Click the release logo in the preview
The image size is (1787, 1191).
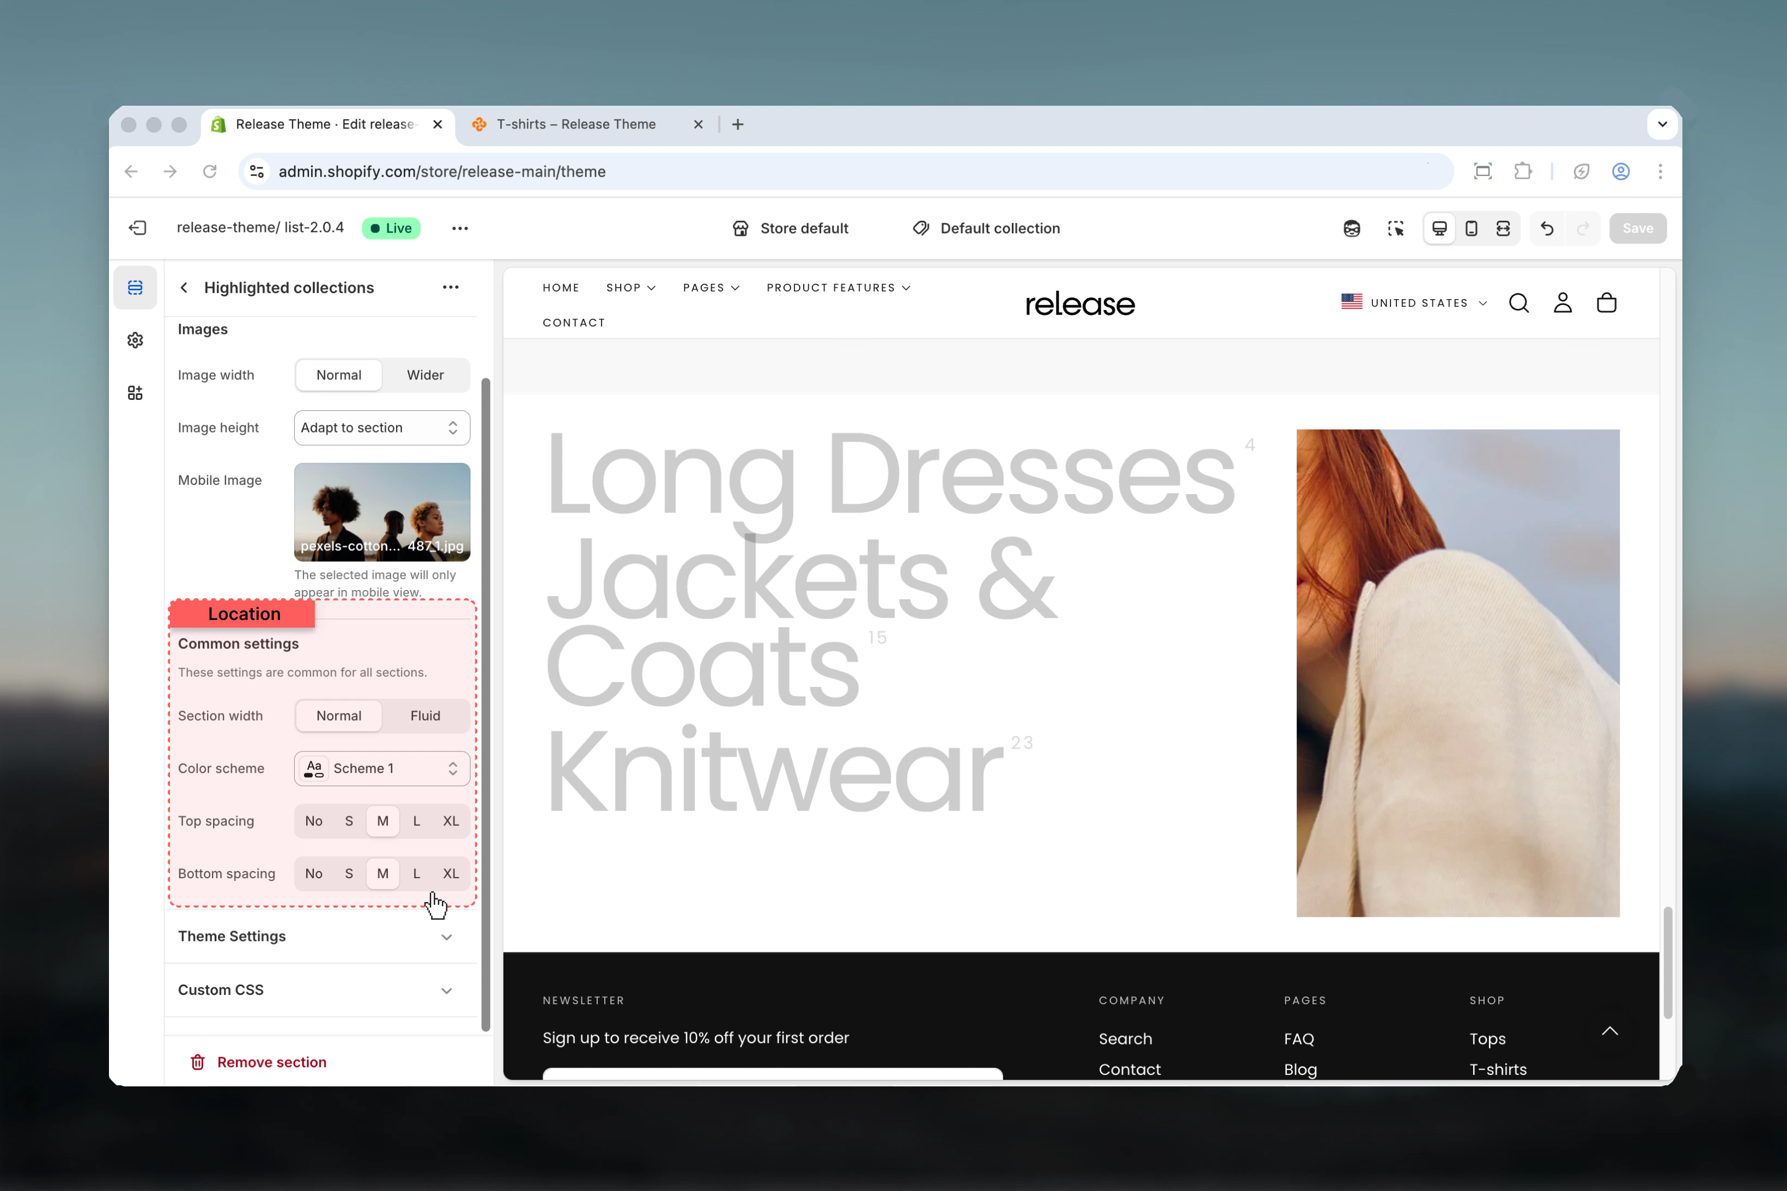(x=1080, y=304)
